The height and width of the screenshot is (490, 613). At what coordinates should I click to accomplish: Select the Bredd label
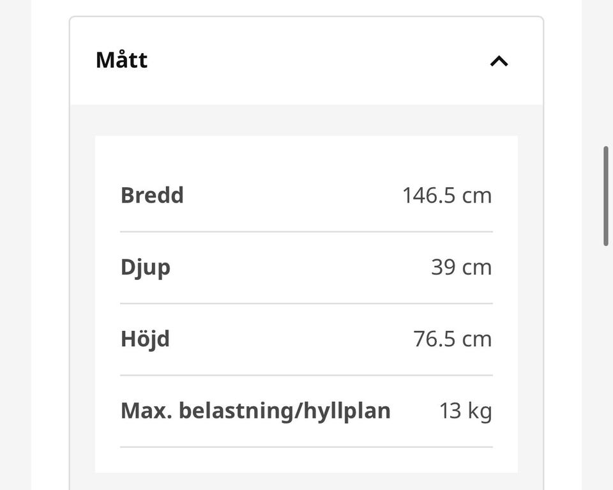click(152, 195)
